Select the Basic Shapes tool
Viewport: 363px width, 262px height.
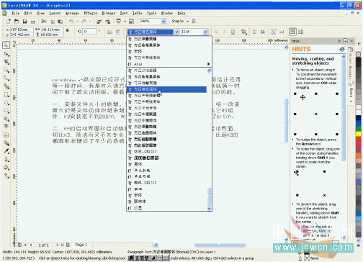click(x=6, y=119)
